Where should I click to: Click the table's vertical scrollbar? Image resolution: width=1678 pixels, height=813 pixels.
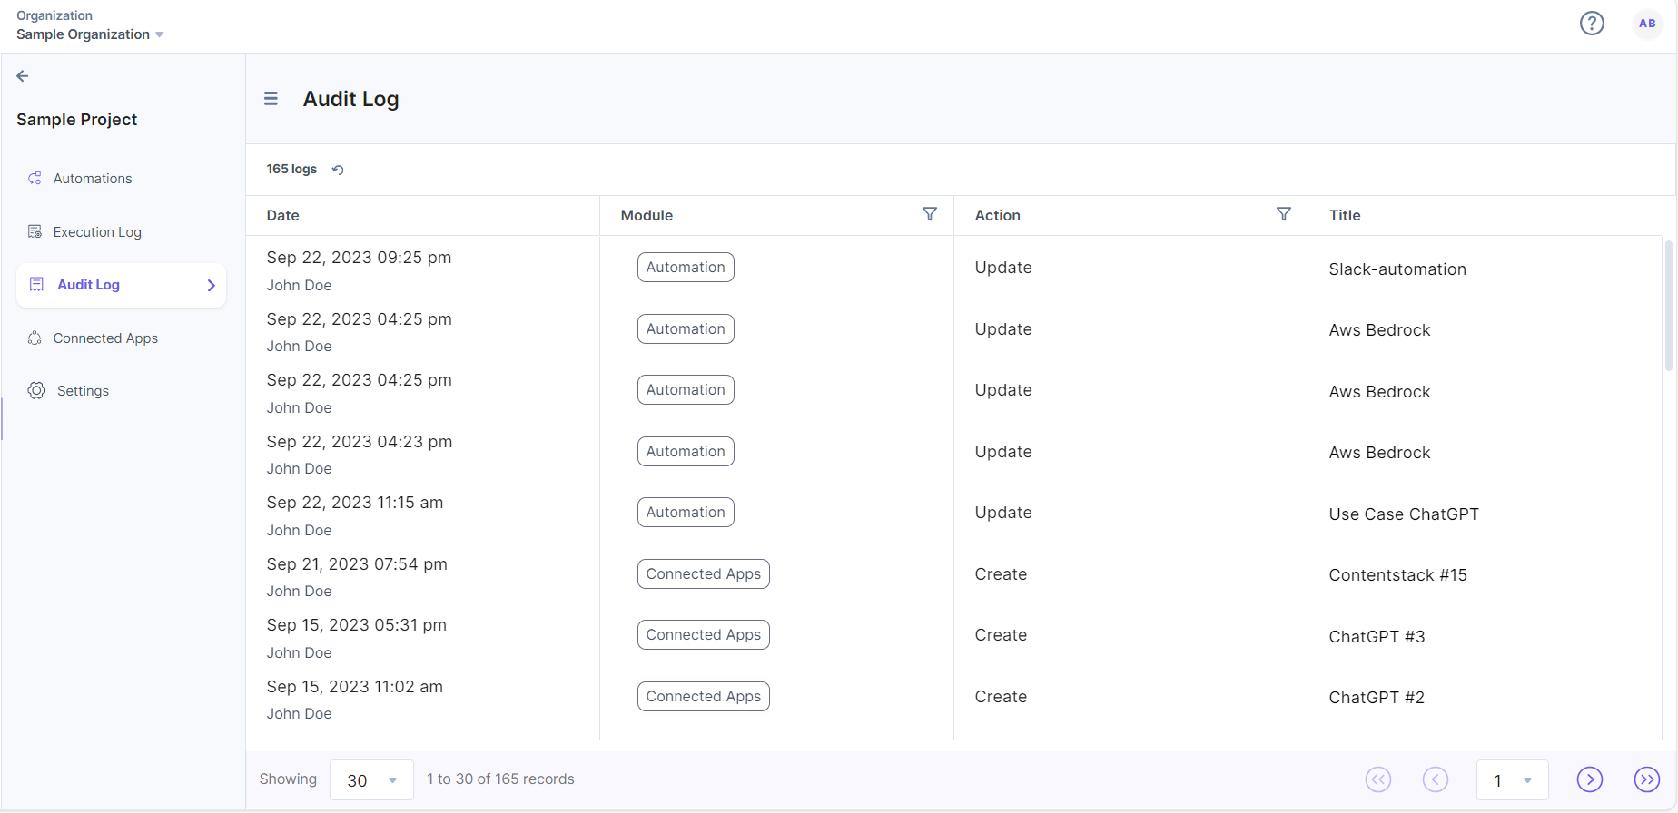click(1669, 306)
